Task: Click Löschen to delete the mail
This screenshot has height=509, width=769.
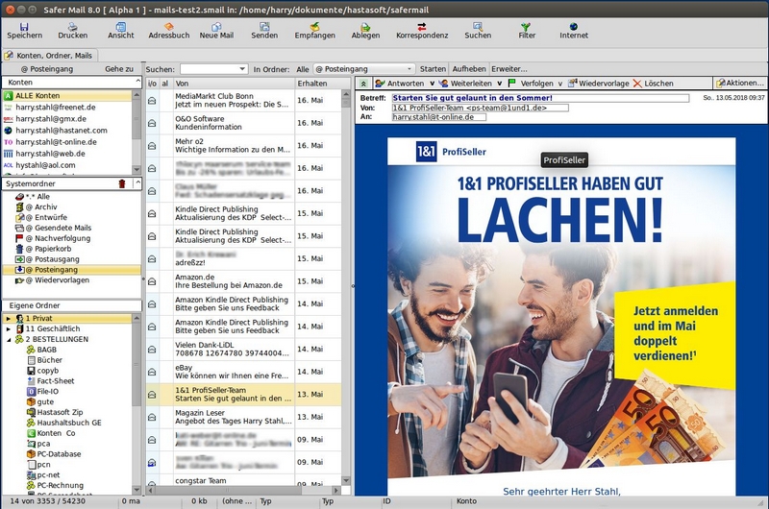Action: 654,84
